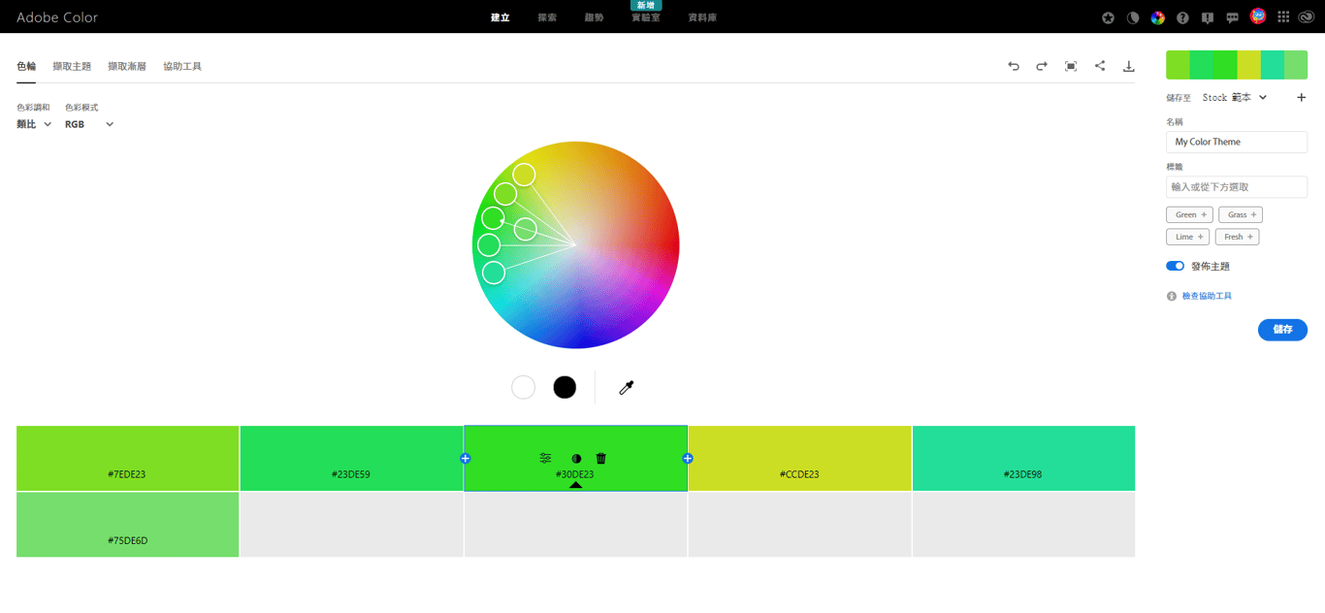Click the Creative Cloud icon
Screen dimensions: 1325x613
coord(1309,17)
